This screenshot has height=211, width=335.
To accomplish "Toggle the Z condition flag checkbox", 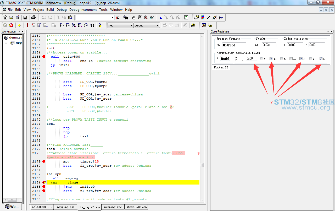I will tap(310, 59).
